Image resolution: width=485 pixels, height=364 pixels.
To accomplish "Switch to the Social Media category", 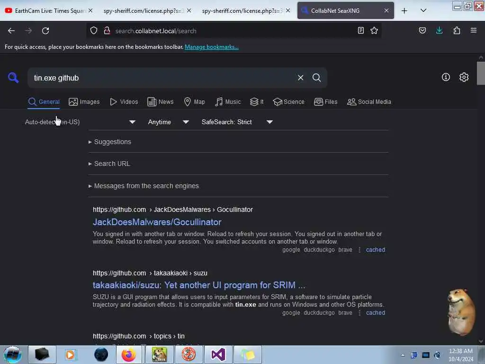I will [x=369, y=102].
